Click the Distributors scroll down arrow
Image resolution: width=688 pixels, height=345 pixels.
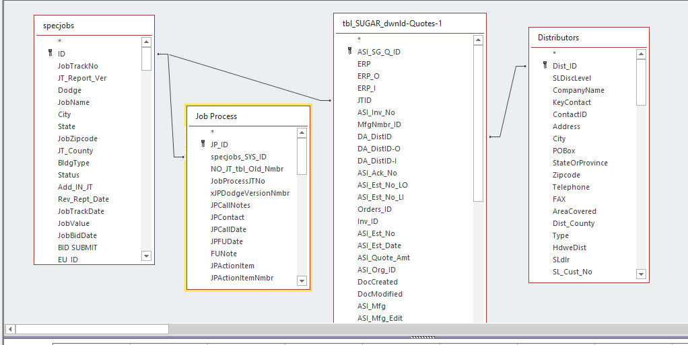pos(641,274)
